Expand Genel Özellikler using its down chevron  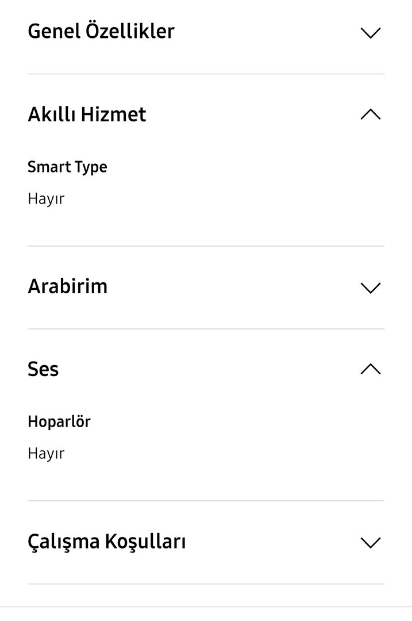(371, 33)
